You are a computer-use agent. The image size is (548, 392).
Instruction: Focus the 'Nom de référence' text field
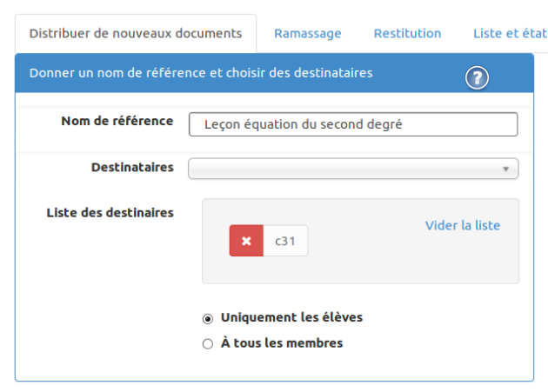click(353, 124)
